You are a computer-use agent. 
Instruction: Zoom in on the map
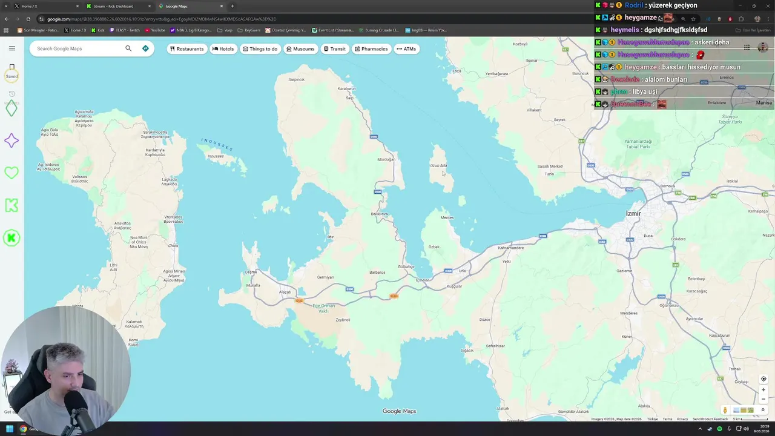[763, 390]
